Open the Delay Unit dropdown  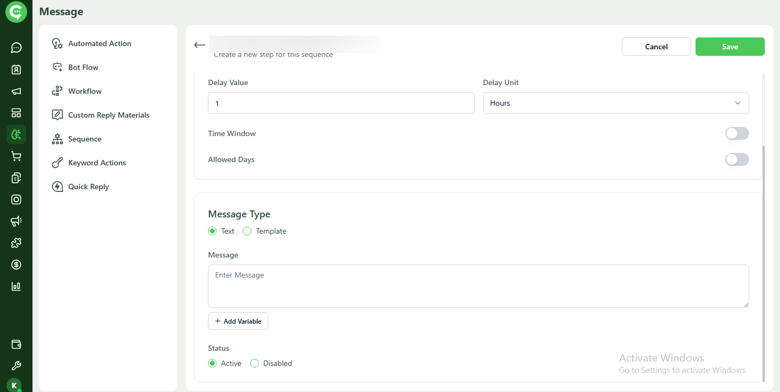[x=615, y=103]
